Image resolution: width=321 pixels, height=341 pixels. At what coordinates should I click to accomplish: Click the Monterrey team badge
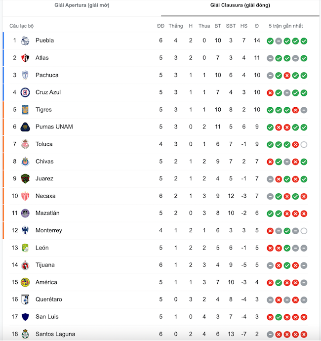[25, 231]
